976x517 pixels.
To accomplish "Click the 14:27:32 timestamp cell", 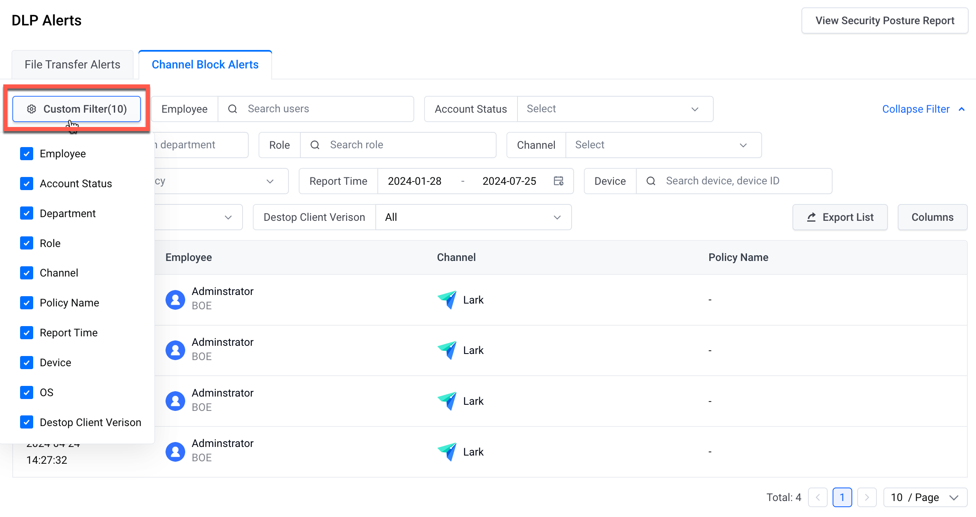I will (x=47, y=460).
